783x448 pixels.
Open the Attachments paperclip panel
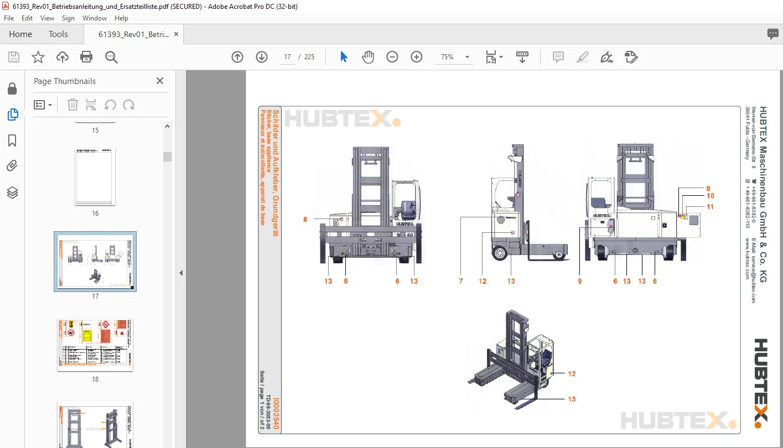click(x=12, y=166)
